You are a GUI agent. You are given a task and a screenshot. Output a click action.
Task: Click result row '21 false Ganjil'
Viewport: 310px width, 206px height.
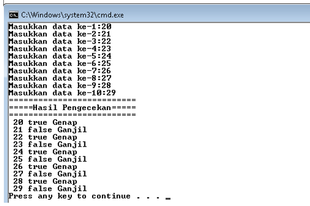50,130
